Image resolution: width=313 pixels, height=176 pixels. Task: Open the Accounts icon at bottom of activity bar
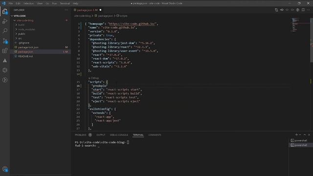[x=5, y=169]
